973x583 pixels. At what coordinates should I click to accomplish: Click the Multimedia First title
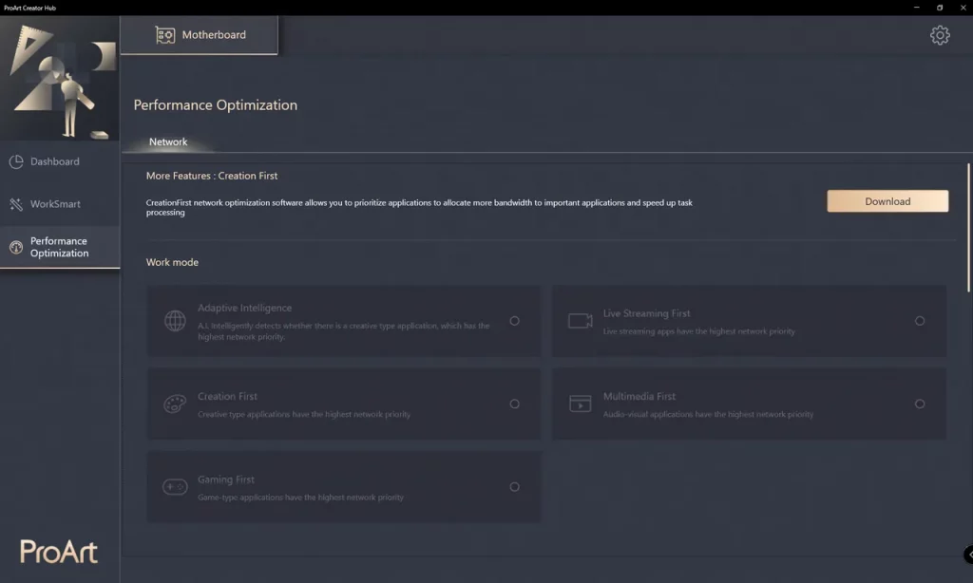639,396
